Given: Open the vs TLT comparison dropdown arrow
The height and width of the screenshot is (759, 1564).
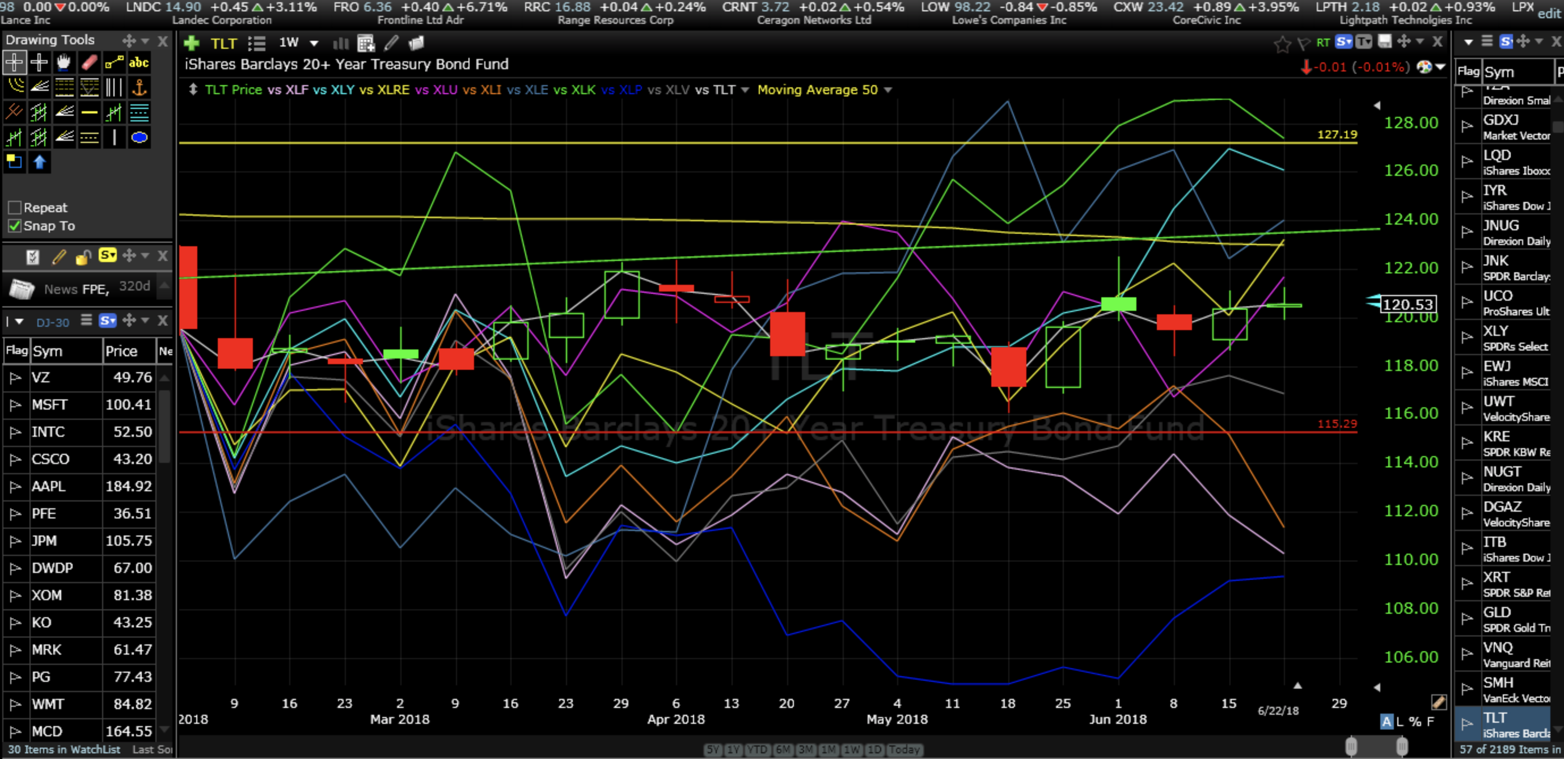Looking at the screenshot, I should [745, 90].
